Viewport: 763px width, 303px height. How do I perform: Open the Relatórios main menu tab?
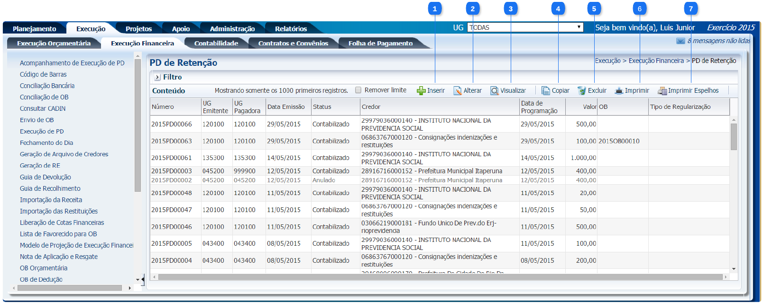(x=291, y=29)
